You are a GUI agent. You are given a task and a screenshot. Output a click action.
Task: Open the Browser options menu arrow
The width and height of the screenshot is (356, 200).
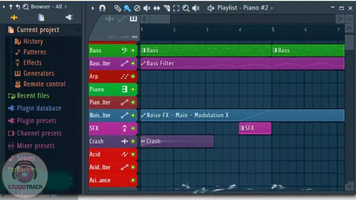point(4,7)
